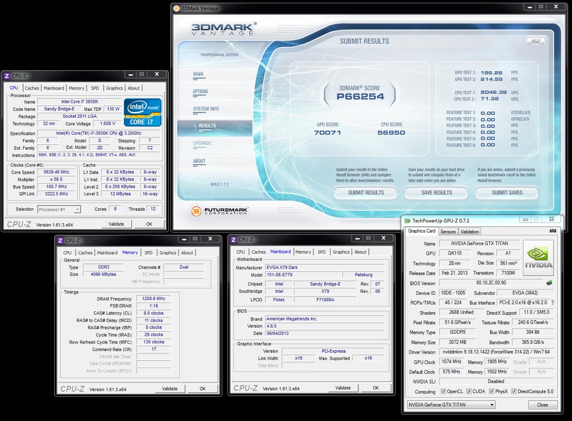Viewport: 572px width, 421px height.
Task: Switch to Validation tab in GPU-Z
Action: (470, 231)
